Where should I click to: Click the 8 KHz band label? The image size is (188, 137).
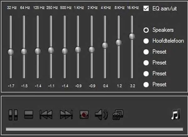click(119, 8)
